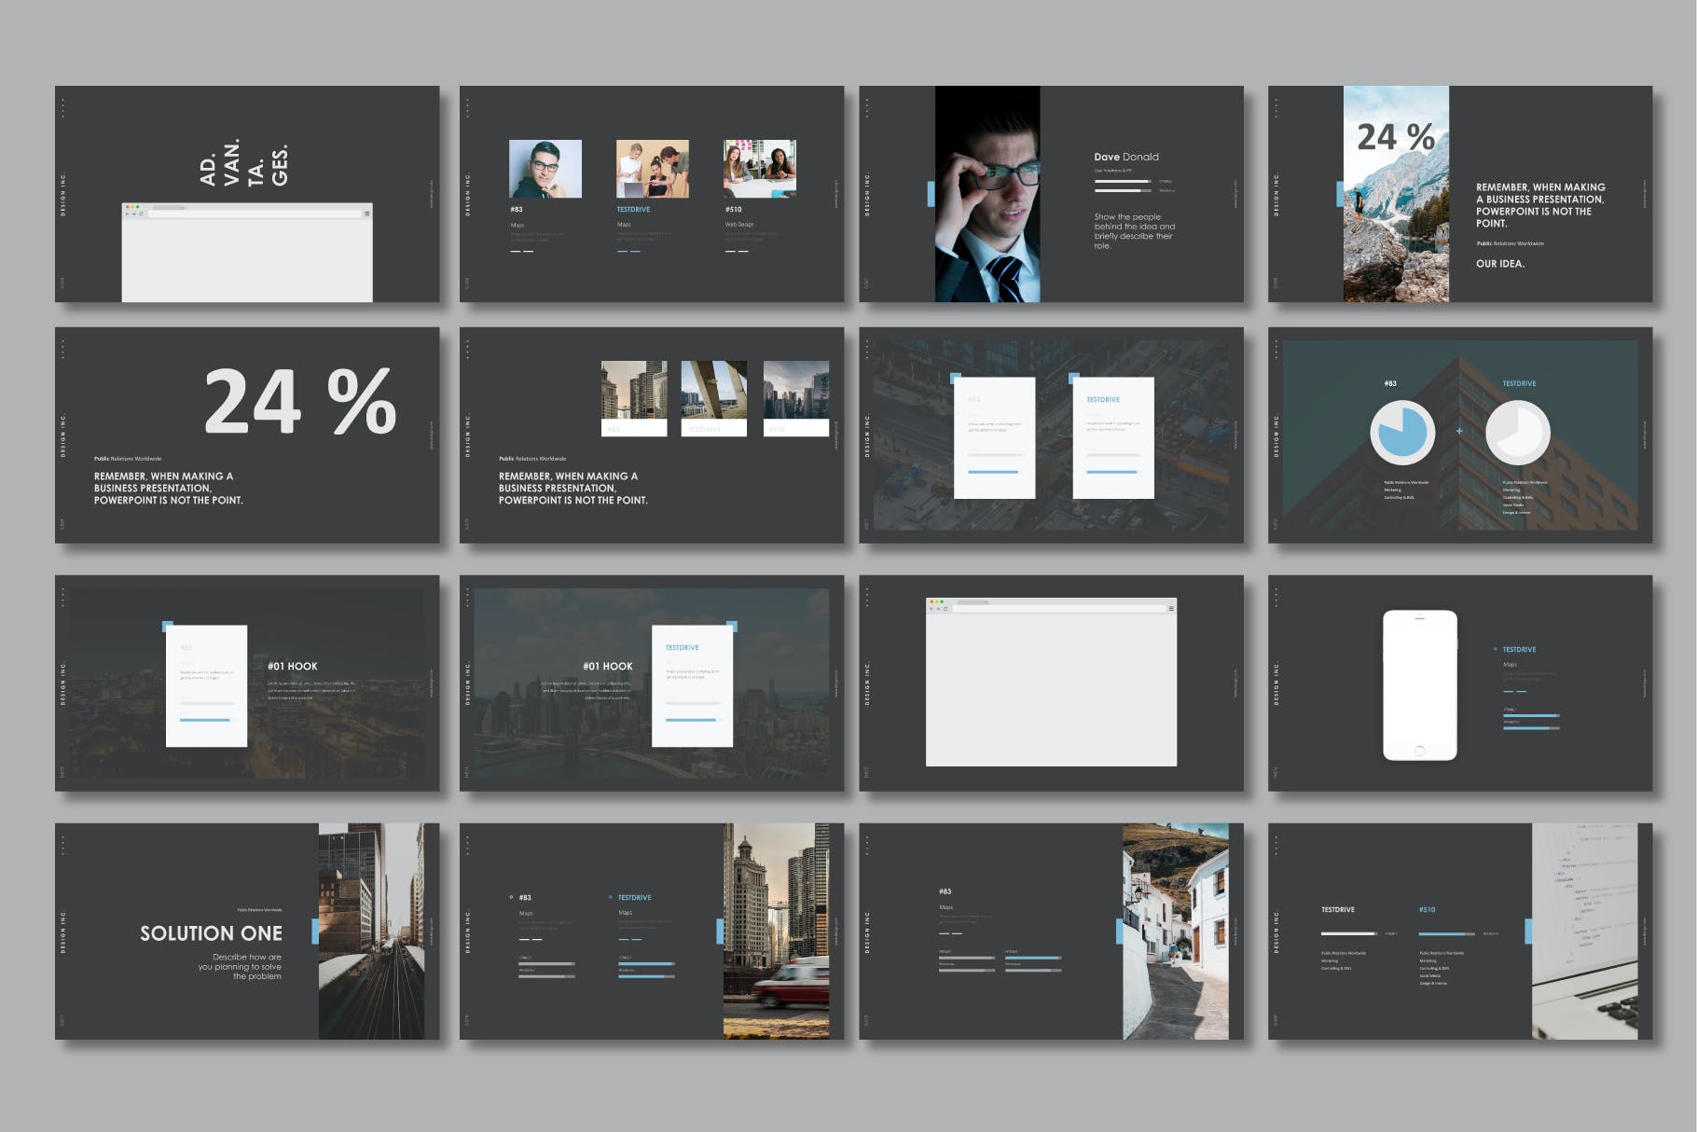The image size is (1697, 1132).
Task: Select the blue pie chart under #83
Action: (1401, 432)
